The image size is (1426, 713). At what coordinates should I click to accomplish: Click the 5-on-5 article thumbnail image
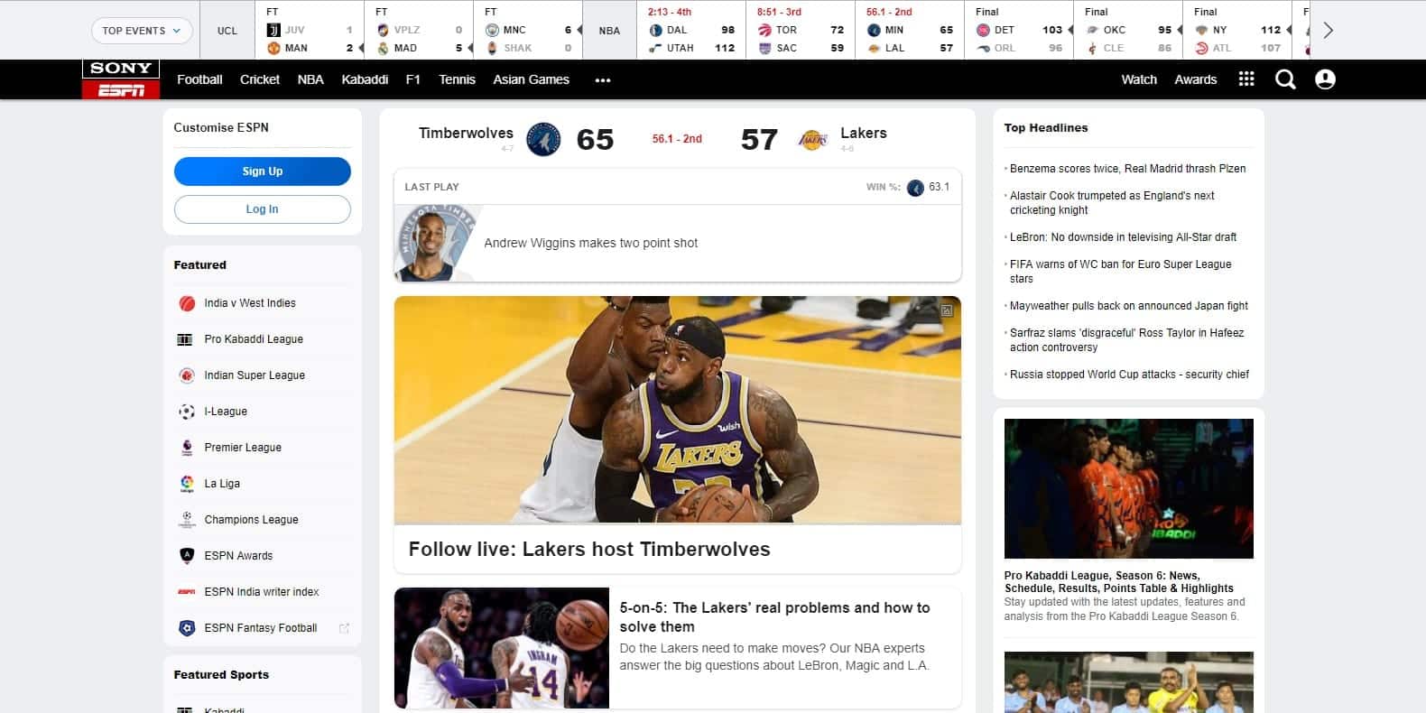[x=502, y=648]
